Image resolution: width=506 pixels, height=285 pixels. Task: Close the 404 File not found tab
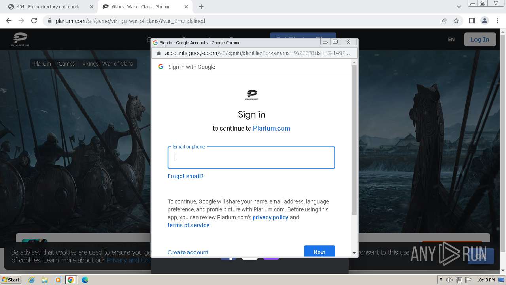click(92, 7)
